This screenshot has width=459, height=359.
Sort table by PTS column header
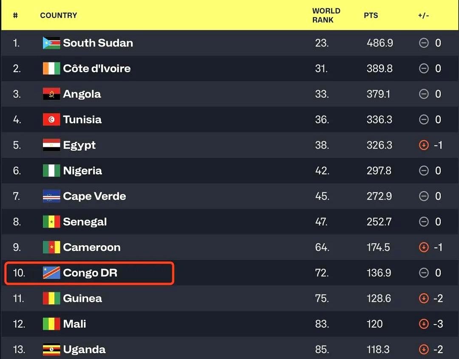[371, 15]
